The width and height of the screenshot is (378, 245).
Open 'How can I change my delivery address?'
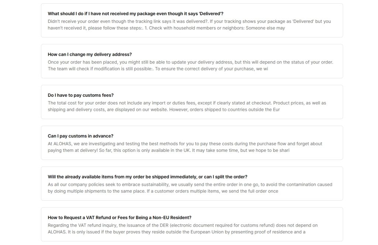click(x=90, y=54)
